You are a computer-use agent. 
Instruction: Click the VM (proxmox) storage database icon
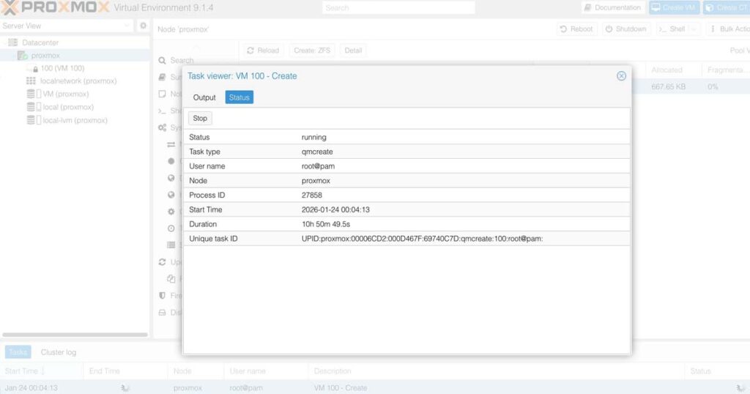click(x=31, y=94)
